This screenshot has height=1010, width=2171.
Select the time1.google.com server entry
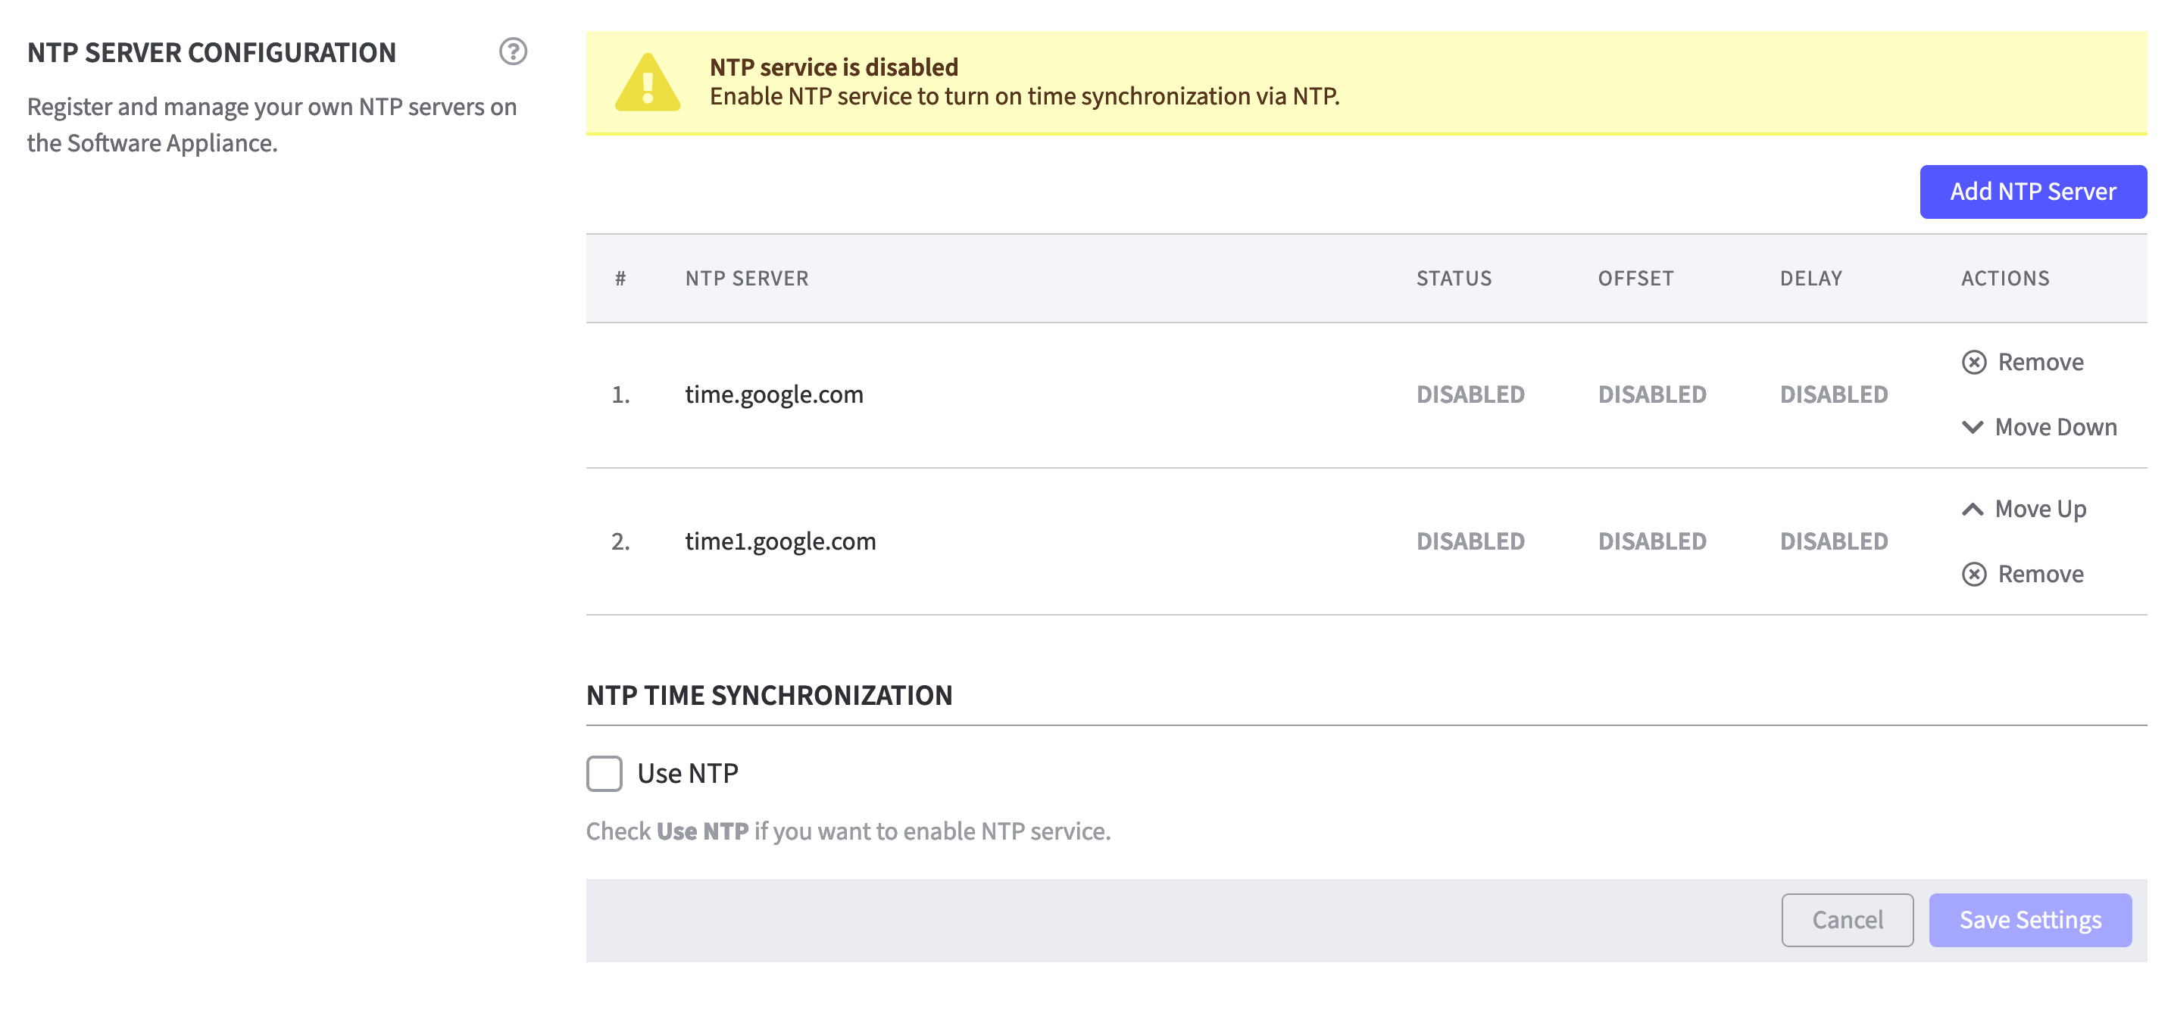click(779, 541)
